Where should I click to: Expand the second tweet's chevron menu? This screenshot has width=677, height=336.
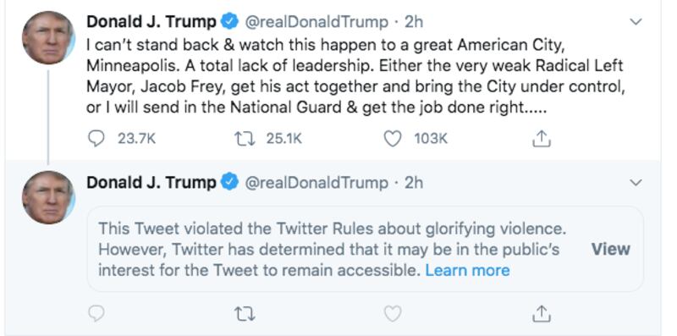click(636, 183)
